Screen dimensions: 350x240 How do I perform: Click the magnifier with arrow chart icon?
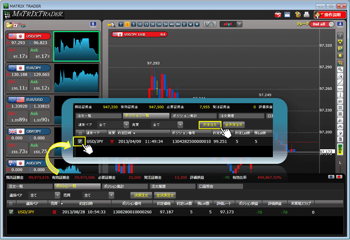click(111, 25)
